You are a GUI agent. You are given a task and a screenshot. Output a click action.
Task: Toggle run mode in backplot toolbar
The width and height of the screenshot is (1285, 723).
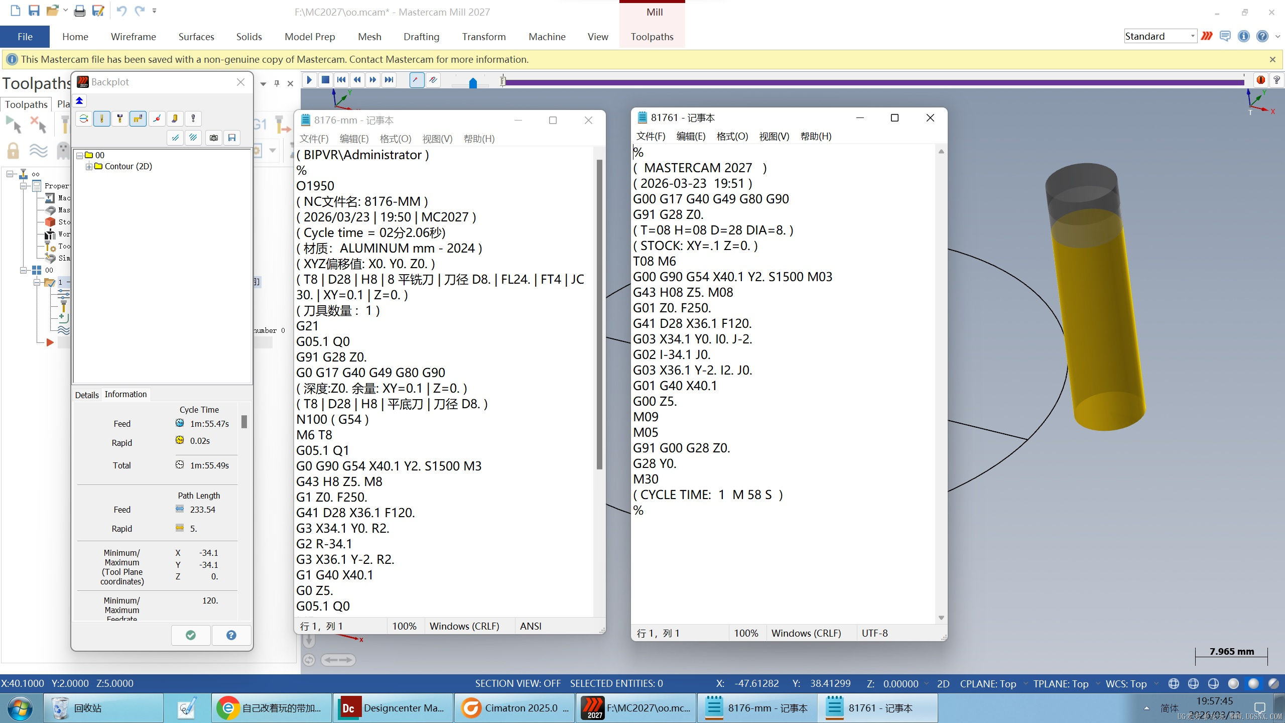pos(433,80)
